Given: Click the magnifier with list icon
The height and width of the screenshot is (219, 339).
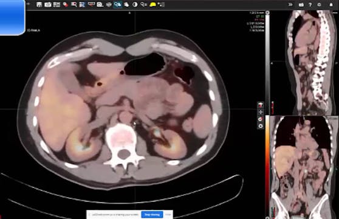Looking at the screenshot, I should pyautogui.click(x=144, y=4).
